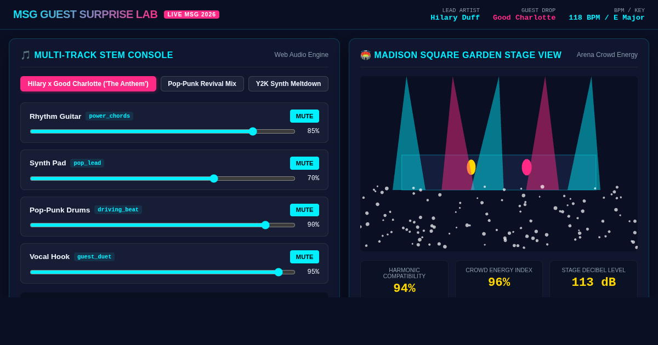This screenshot has height=345, width=658.
Task: Click the MSG Guest Surprise Lab title
Action: point(85,14)
